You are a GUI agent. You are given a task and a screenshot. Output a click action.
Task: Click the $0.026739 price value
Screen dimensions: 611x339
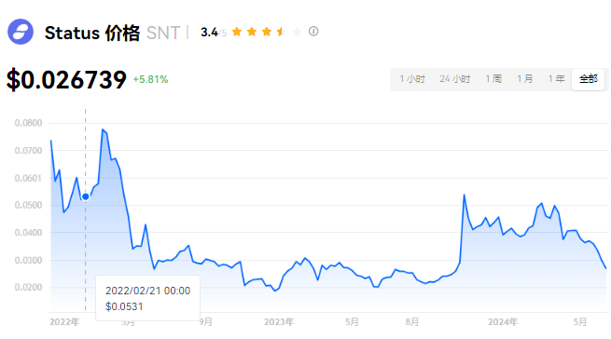(x=66, y=80)
